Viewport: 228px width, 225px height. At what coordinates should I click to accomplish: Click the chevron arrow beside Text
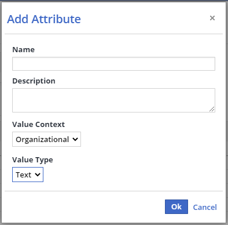click(x=38, y=175)
